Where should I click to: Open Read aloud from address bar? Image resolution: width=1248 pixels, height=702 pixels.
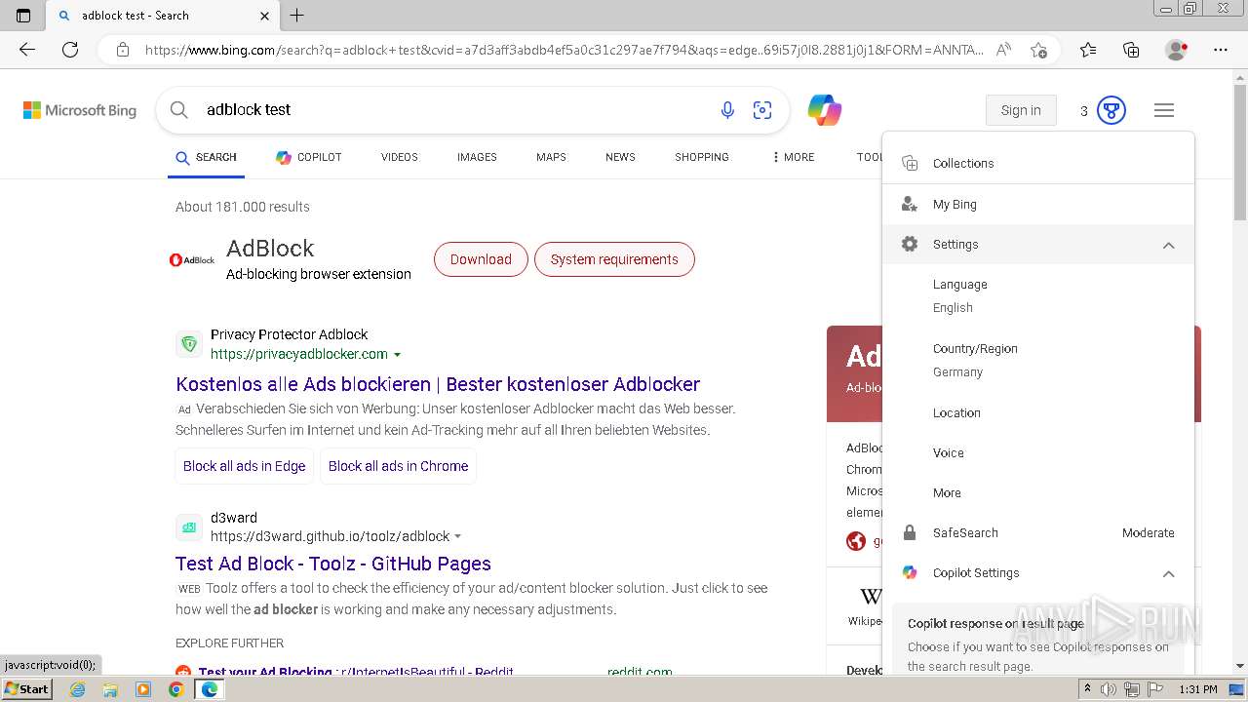(1003, 50)
